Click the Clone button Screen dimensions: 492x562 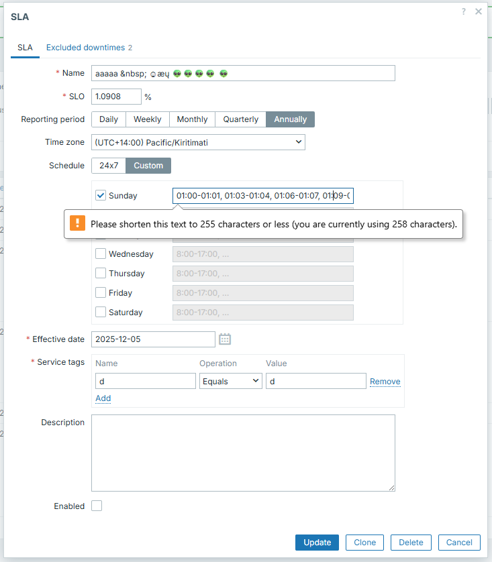(x=364, y=543)
